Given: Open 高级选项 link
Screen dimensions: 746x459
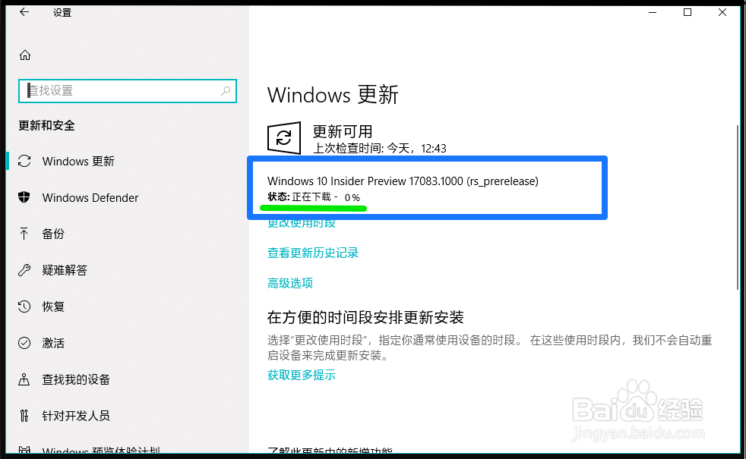Looking at the screenshot, I should tap(290, 283).
